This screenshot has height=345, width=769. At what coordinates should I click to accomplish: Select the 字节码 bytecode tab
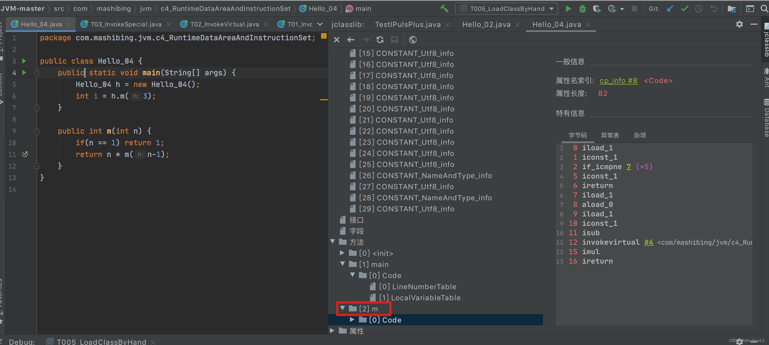[x=577, y=136]
